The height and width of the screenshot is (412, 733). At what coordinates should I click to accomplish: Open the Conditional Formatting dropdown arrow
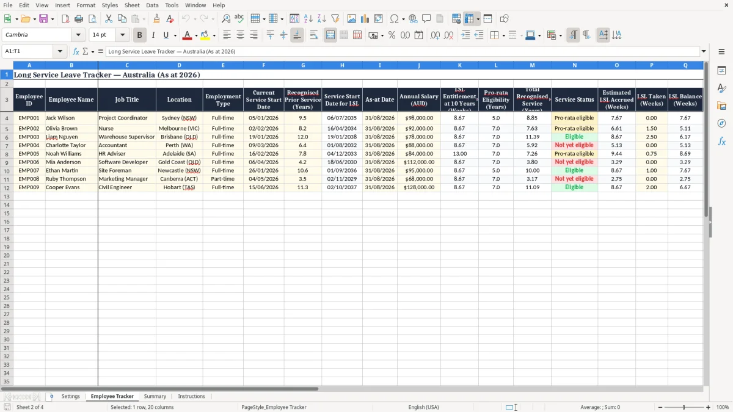click(560, 35)
